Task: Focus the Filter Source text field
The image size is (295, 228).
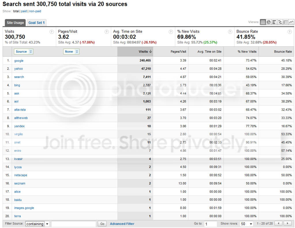Action: click(x=74, y=224)
